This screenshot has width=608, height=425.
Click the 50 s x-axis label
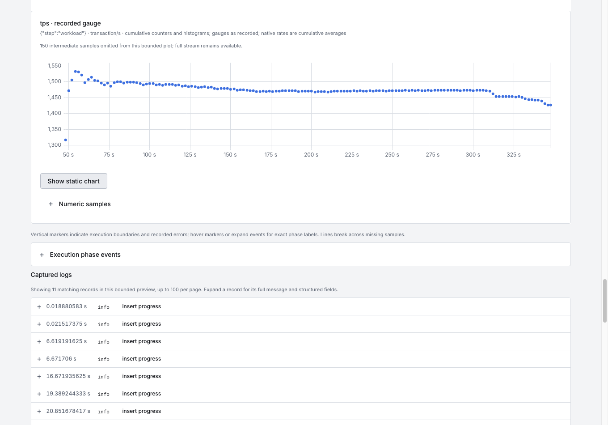pos(68,155)
